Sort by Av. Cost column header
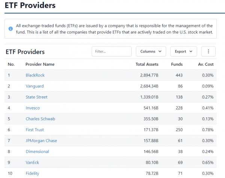 coord(205,64)
